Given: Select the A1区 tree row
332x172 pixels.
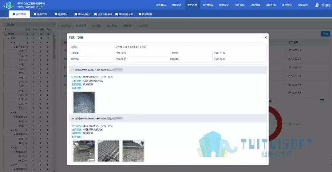Looking at the screenshot, I should (29, 56).
